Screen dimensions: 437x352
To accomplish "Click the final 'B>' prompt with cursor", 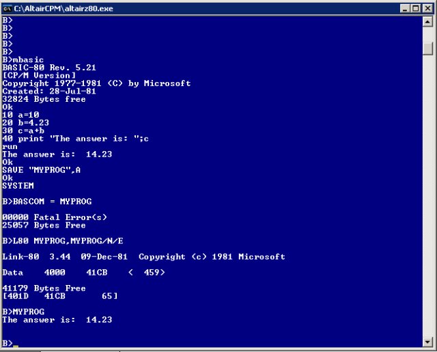I will [x=10, y=343].
